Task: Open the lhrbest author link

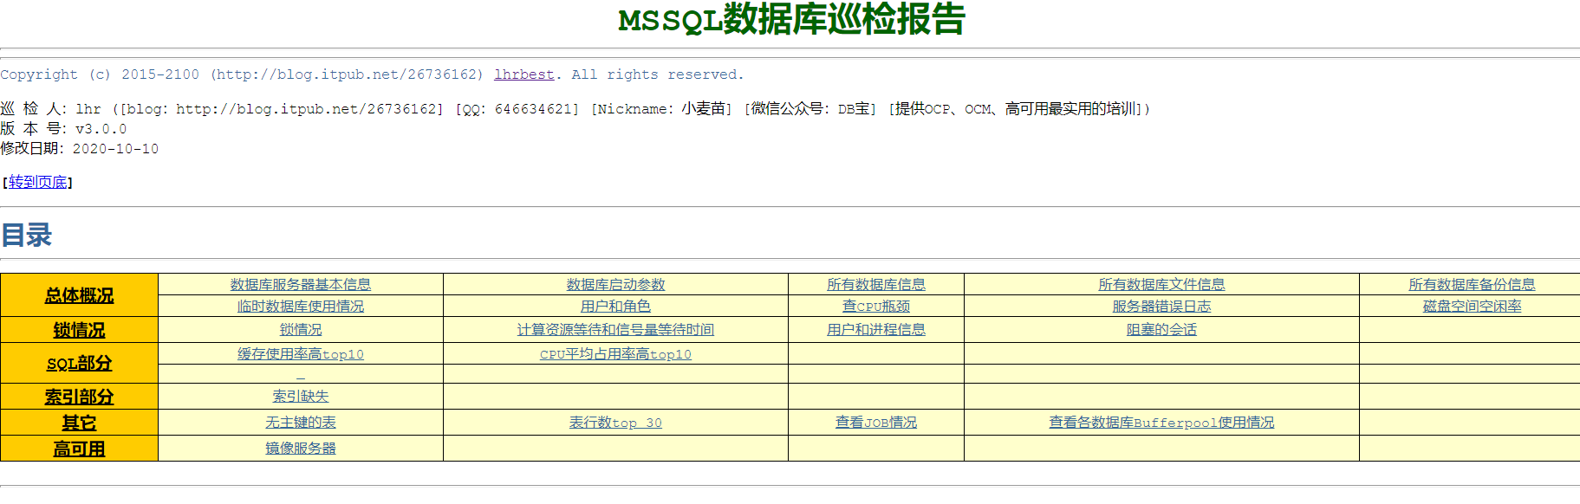Action: 523,74
